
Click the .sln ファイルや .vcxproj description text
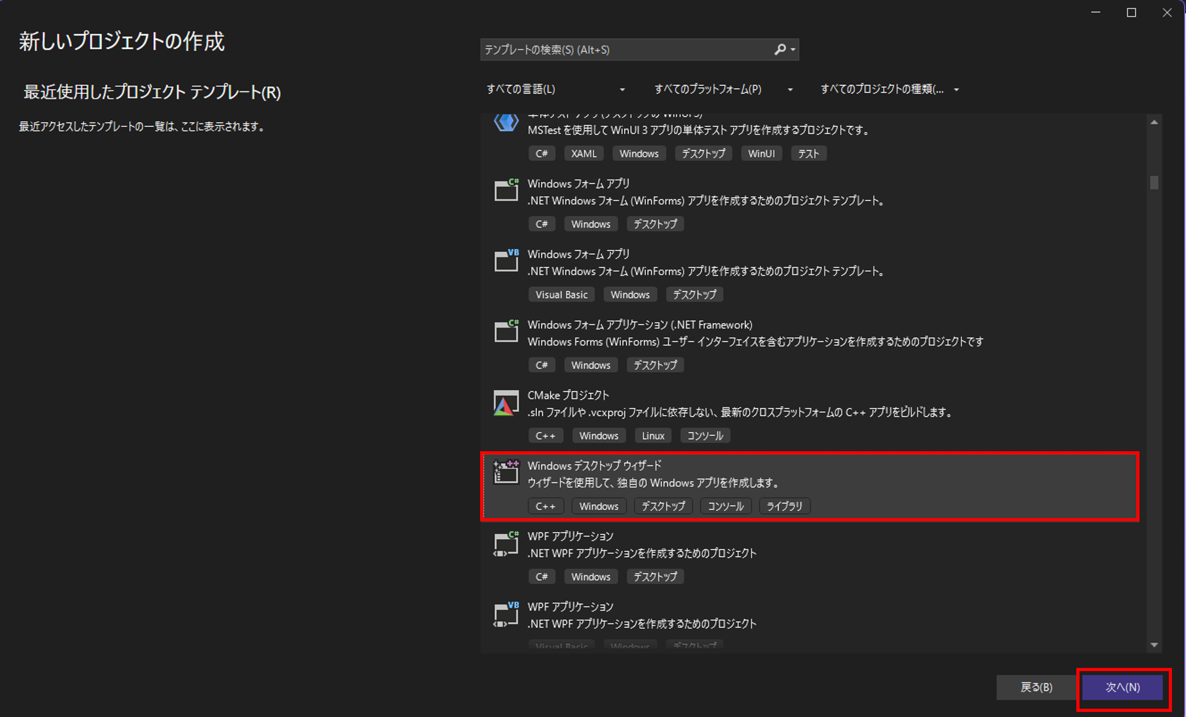(742, 412)
